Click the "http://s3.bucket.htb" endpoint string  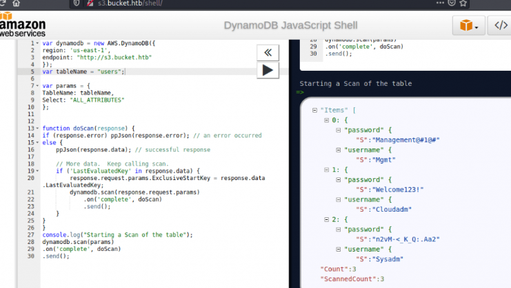click(114, 58)
